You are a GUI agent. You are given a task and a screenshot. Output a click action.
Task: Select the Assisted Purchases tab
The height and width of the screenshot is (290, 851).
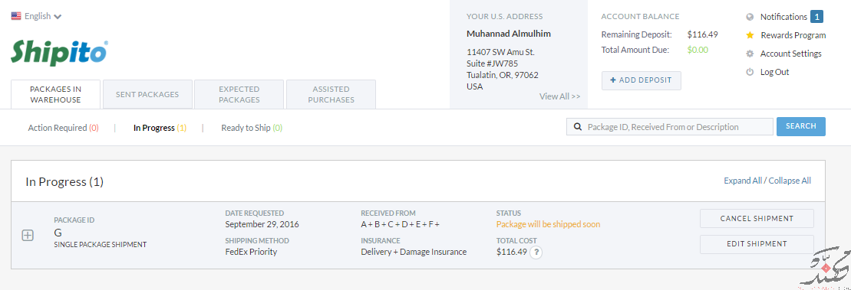pos(331,94)
